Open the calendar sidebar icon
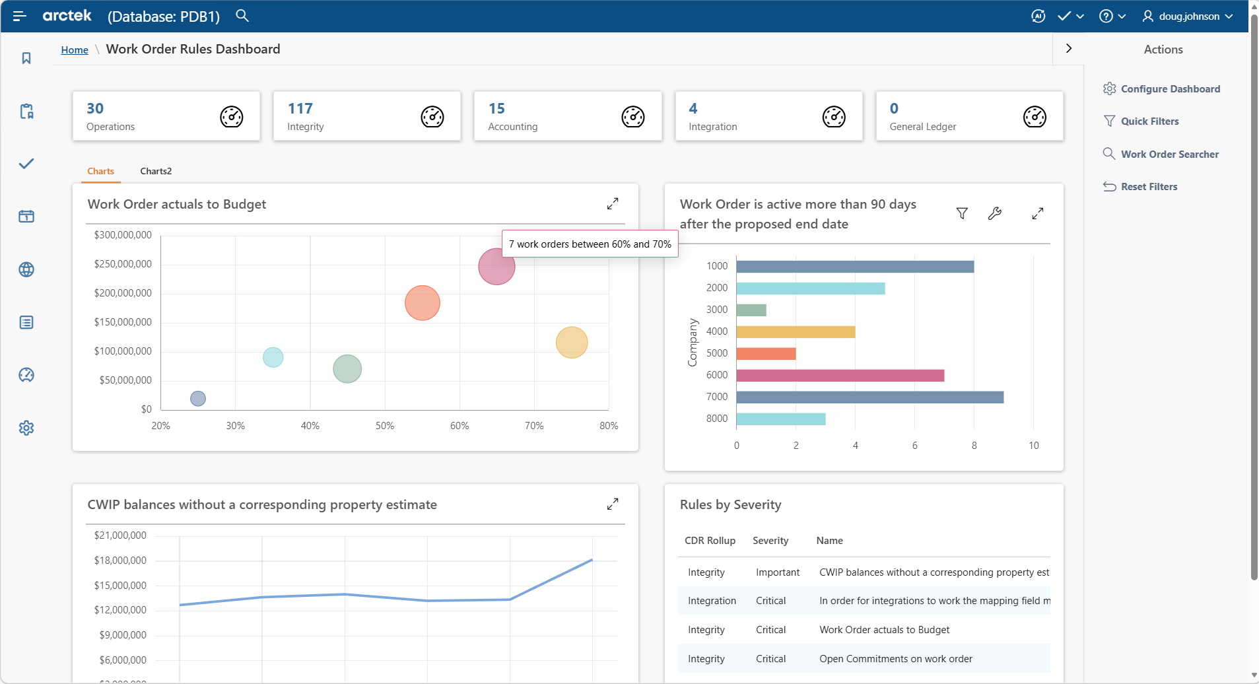 26,217
